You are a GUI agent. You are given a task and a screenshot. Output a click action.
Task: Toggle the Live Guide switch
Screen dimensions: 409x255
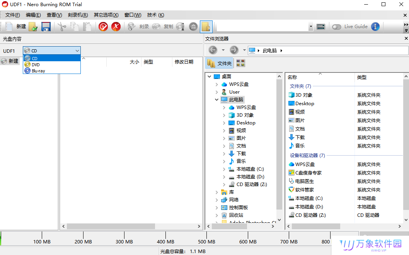pyautogui.click(x=336, y=27)
